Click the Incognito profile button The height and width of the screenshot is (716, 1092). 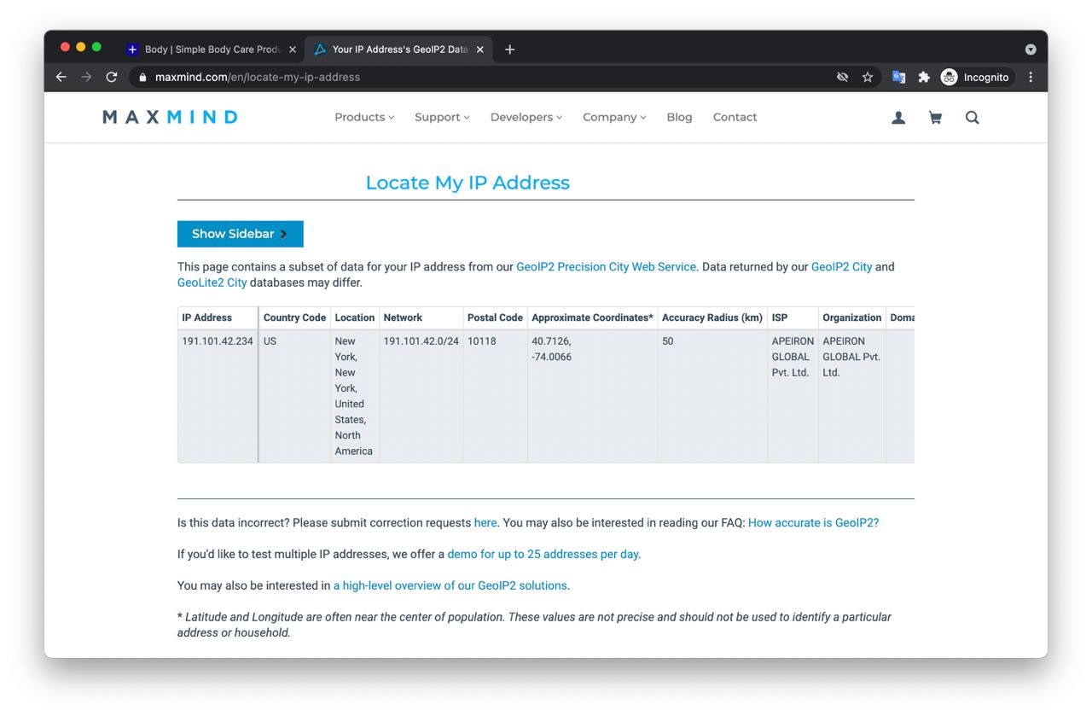(x=978, y=77)
